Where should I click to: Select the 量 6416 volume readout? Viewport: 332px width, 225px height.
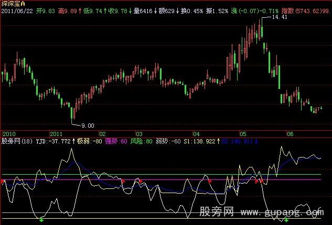point(143,10)
